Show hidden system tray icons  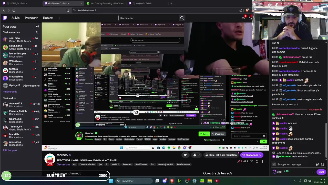coord(295,181)
